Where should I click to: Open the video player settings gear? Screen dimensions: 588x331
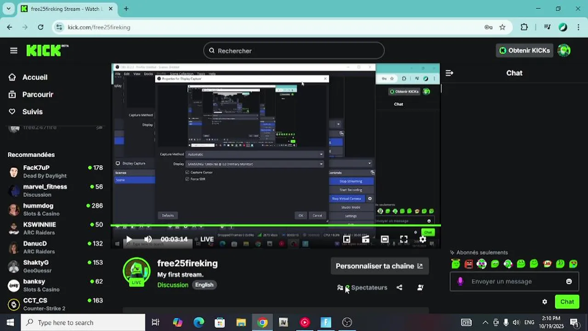click(423, 239)
